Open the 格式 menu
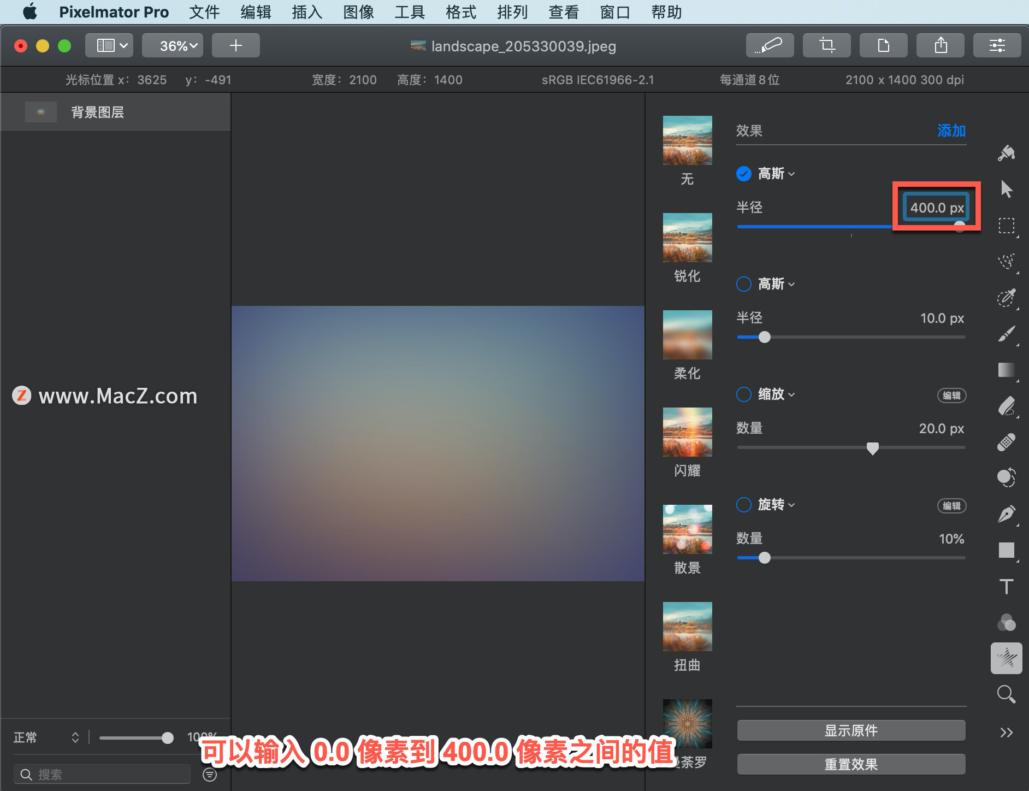Viewport: 1029px width, 791px height. tap(461, 12)
